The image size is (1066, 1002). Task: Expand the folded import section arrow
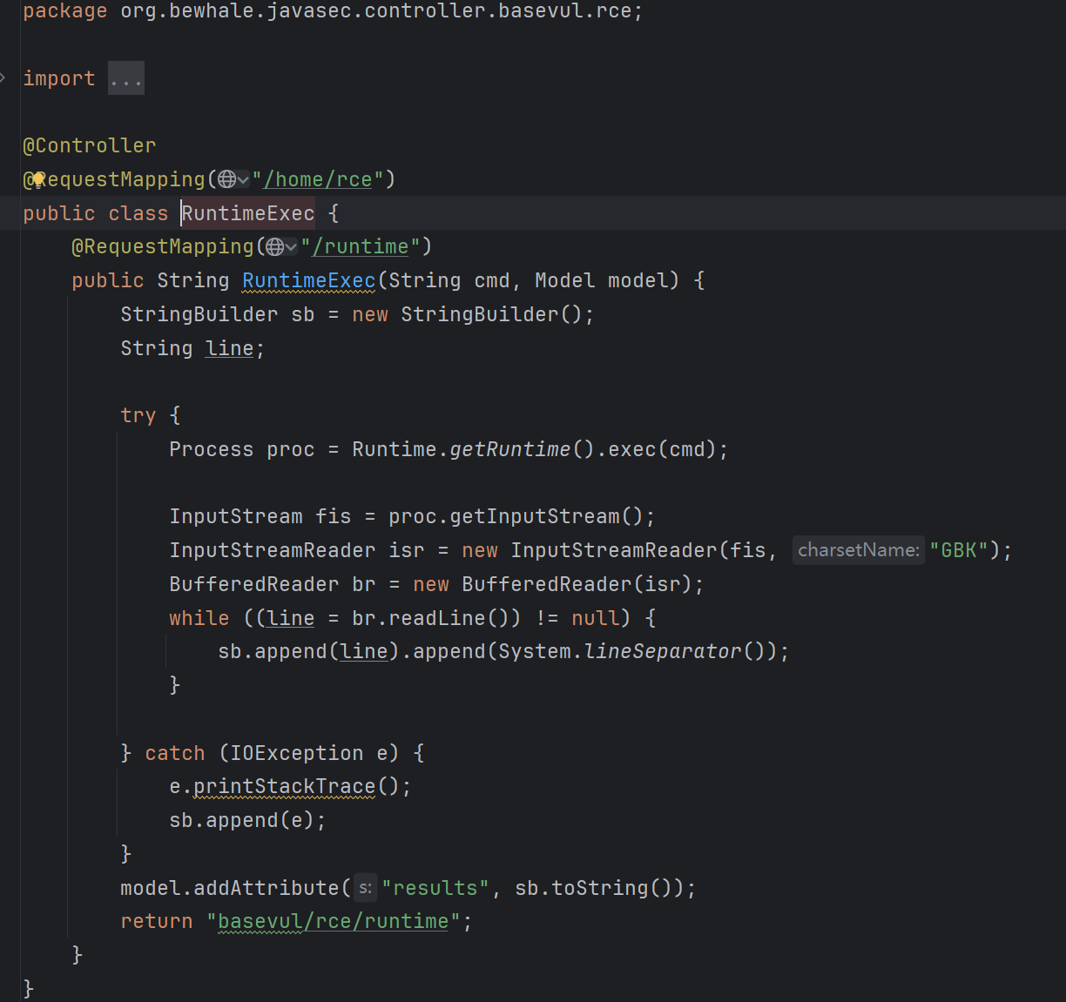click(3, 78)
